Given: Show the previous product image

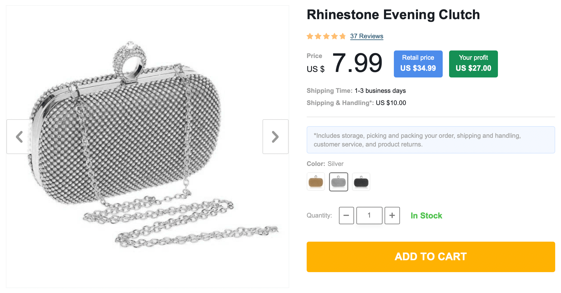Looking at the screenshot, I should point(19,137).
